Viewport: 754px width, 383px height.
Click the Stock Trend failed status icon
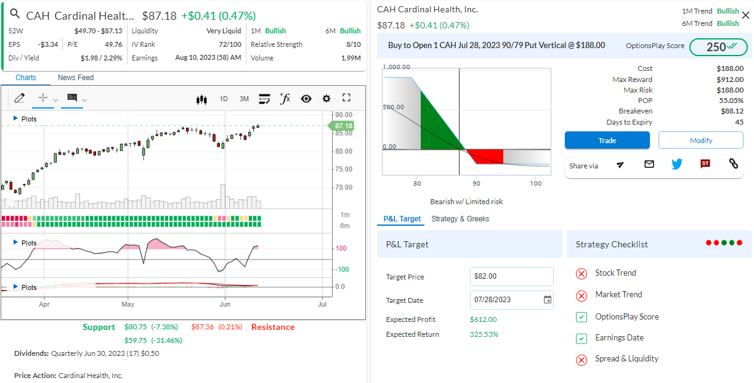click(x=582, y=274)
